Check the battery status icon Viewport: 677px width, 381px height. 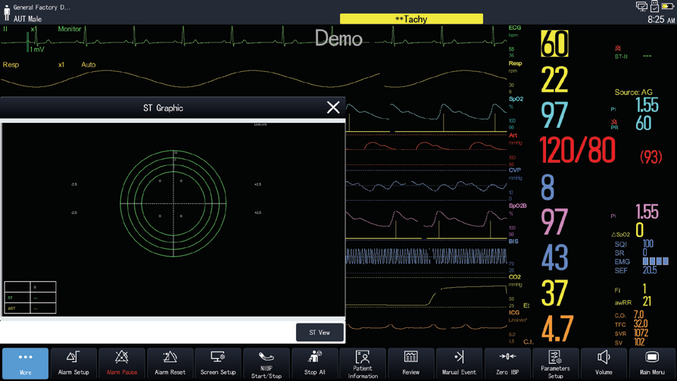click(x=667, y=7)
